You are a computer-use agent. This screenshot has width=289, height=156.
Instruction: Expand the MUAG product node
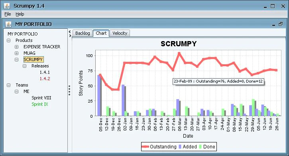pos(17,53)
